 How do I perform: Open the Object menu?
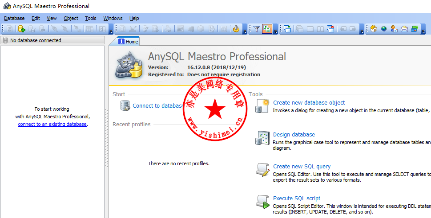pos(71,18)
